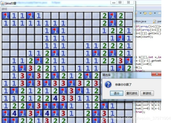
Task: Click the top-row flag between two green 2s
Action: 113,16
